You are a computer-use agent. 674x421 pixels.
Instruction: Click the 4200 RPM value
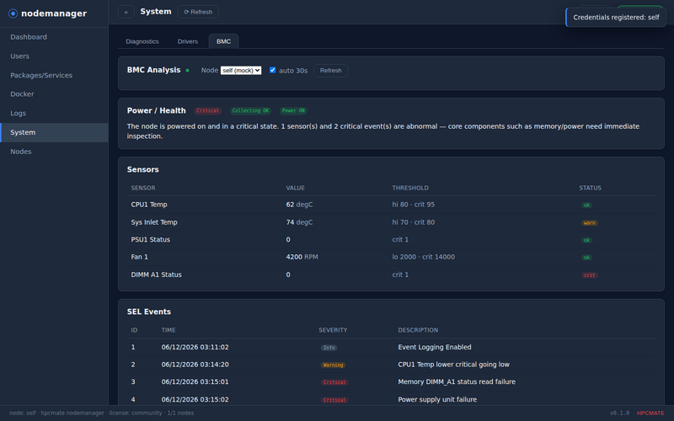302,257
